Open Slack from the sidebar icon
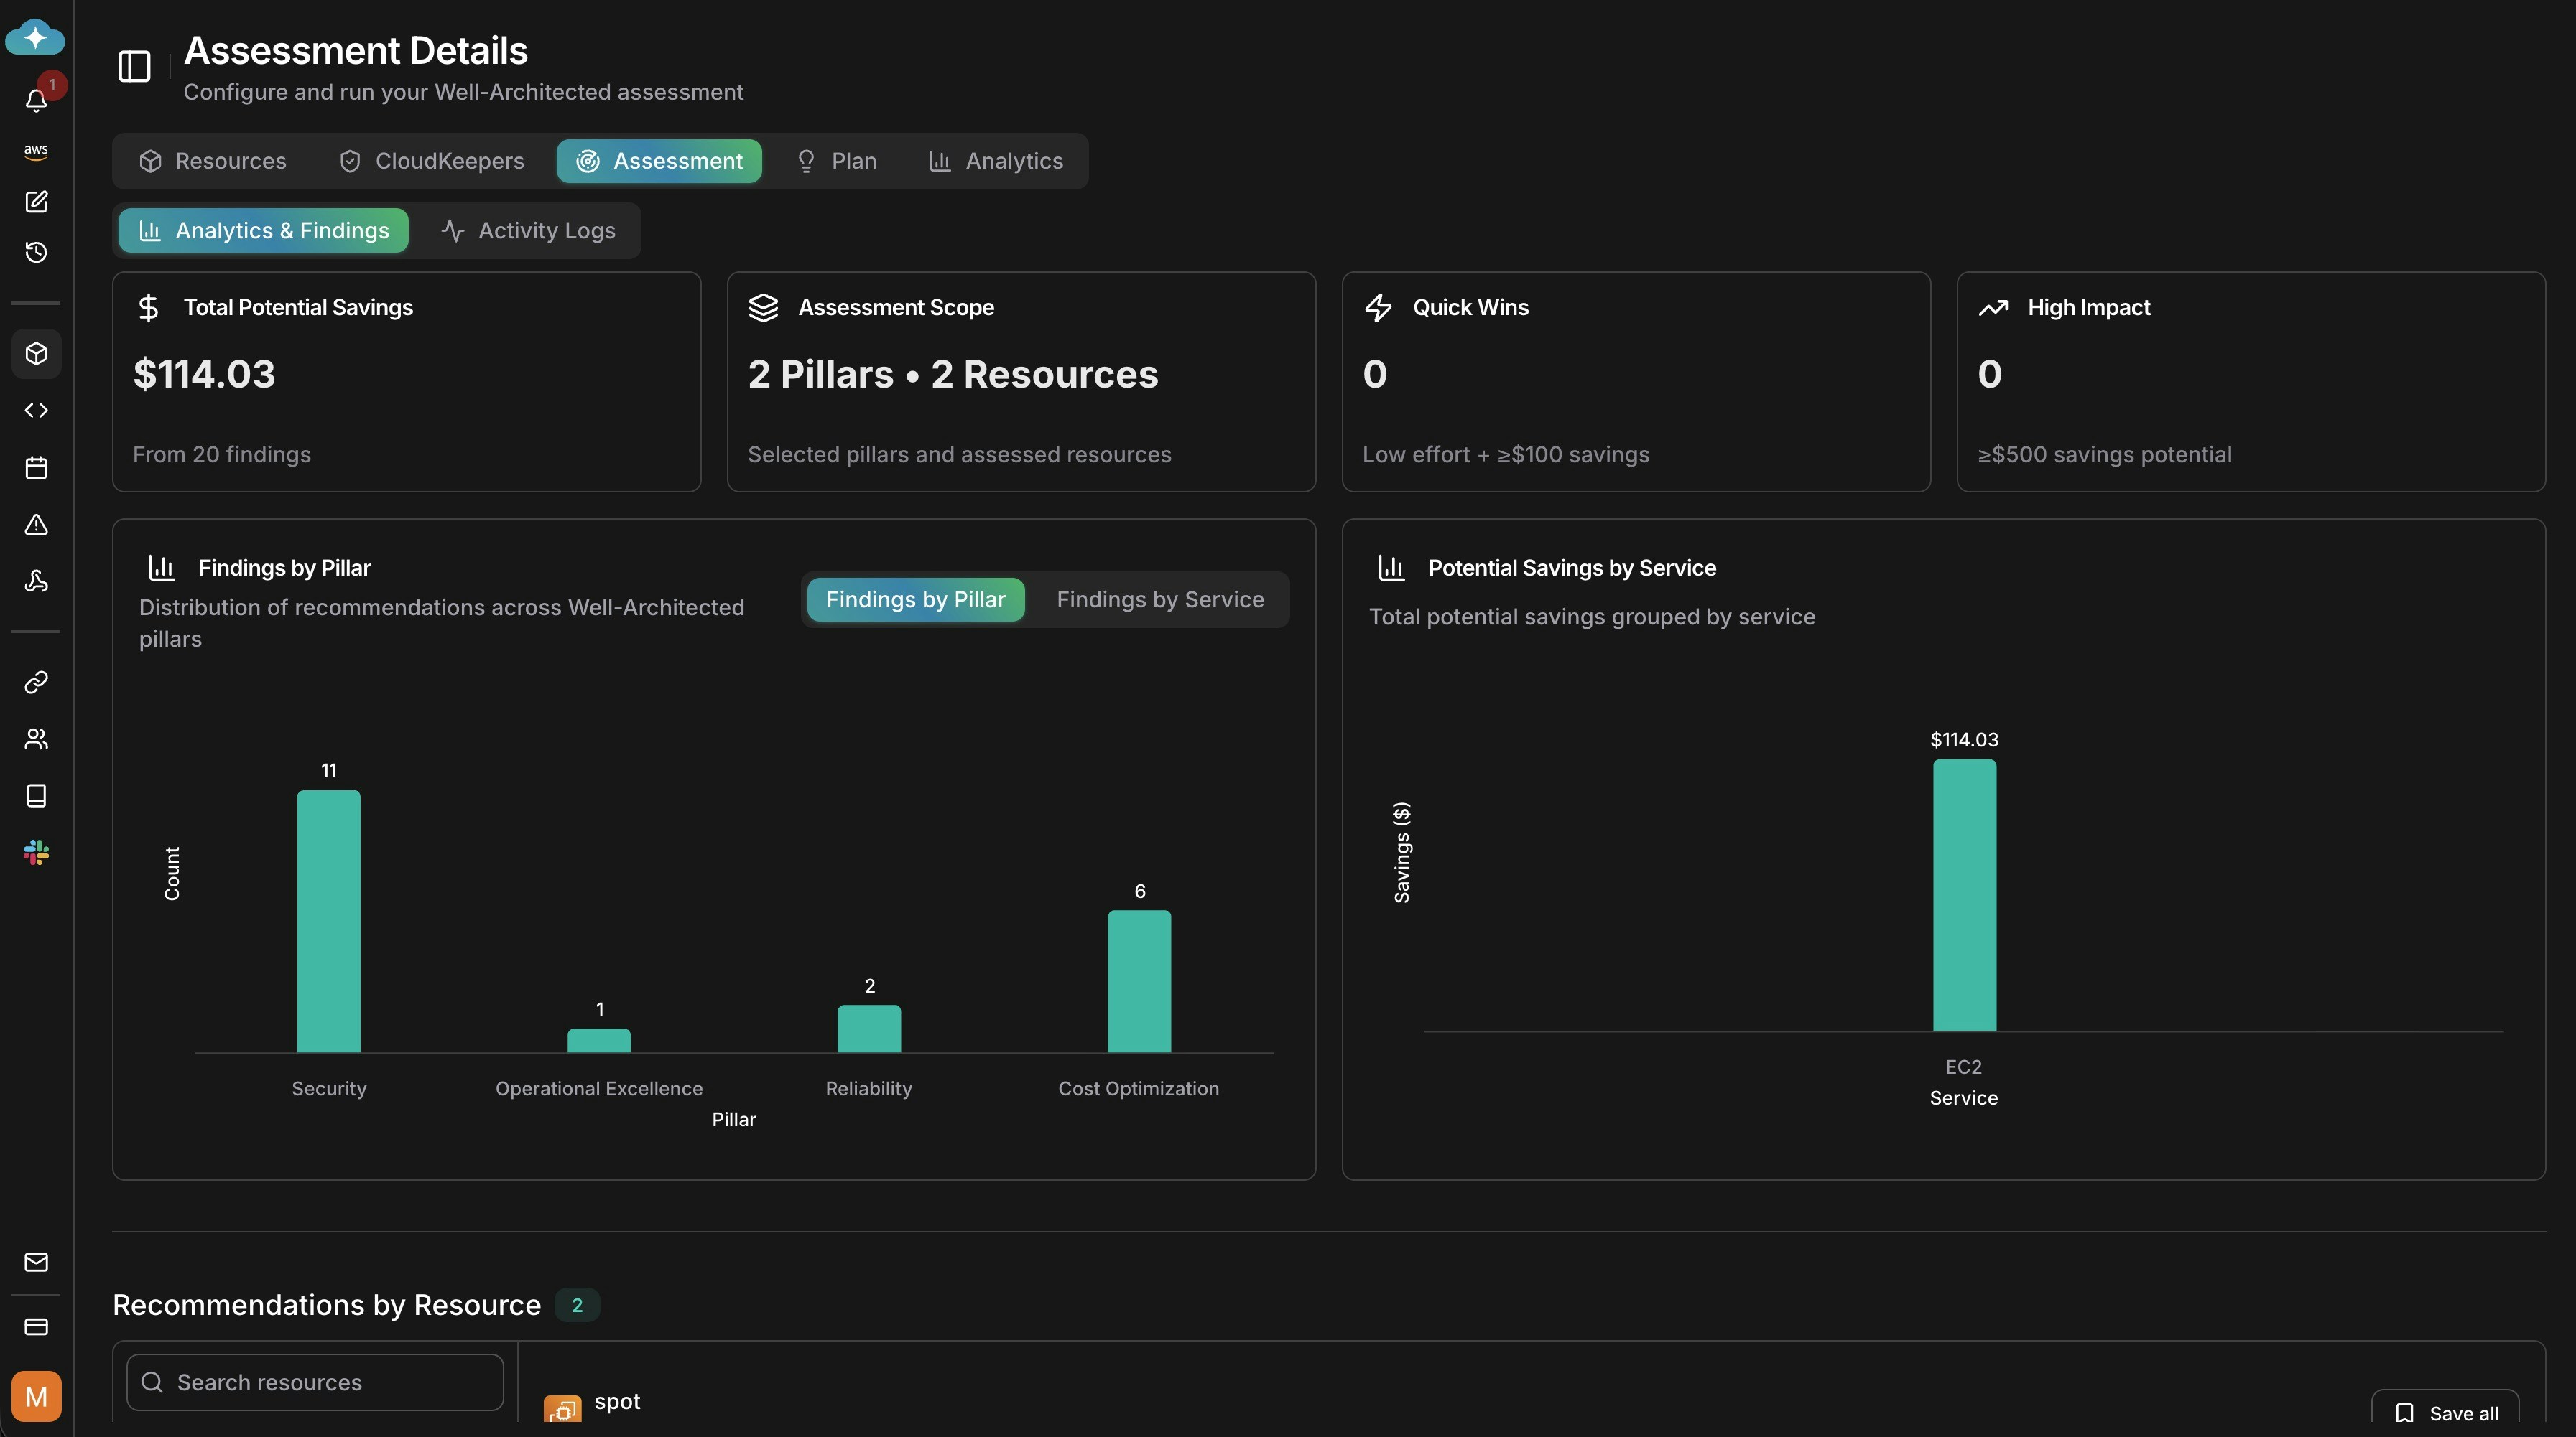The image size is (2576, 1437). 36,851
